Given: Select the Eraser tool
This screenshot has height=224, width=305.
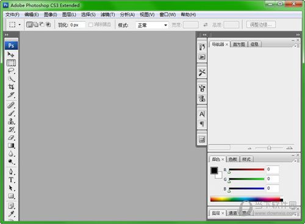Looking at the screenshot, I should tap(11, 138).
